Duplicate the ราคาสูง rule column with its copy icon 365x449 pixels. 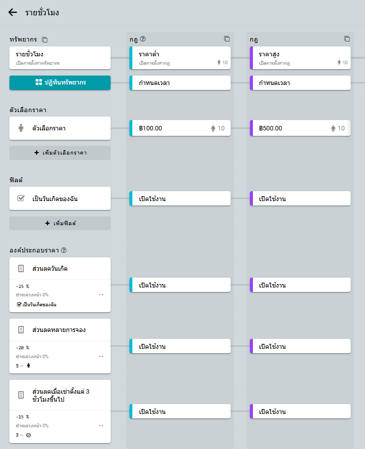(347, 39)
